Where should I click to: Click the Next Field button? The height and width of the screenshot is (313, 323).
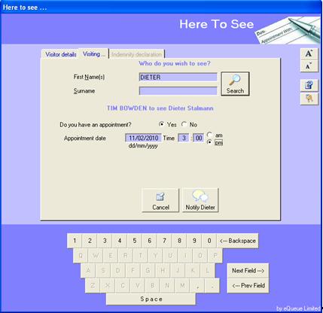click(248, 271)
